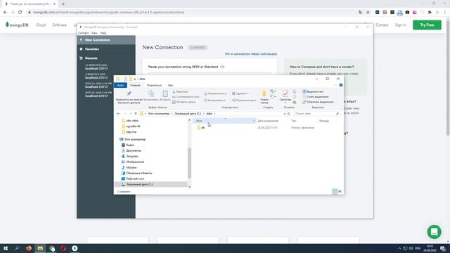This screenshot has width=450, height=253.
Task: Open the green chat widget icon
Action: click(x=435, y=232)
